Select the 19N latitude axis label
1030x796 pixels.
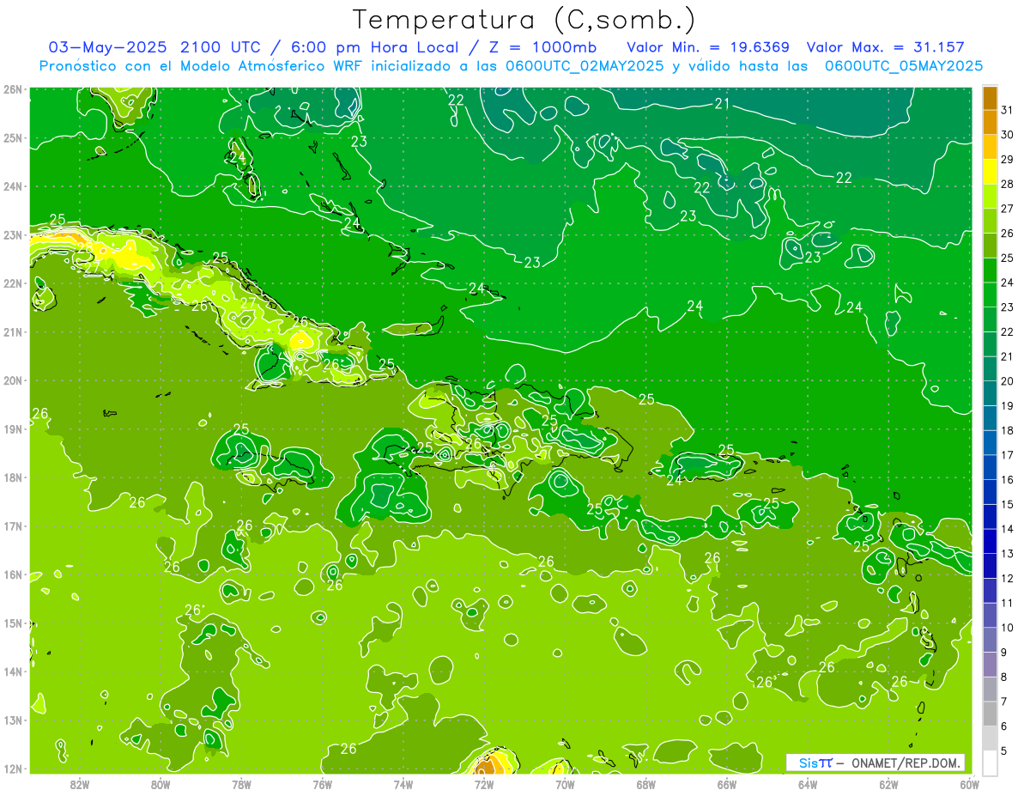coord(13,429)
